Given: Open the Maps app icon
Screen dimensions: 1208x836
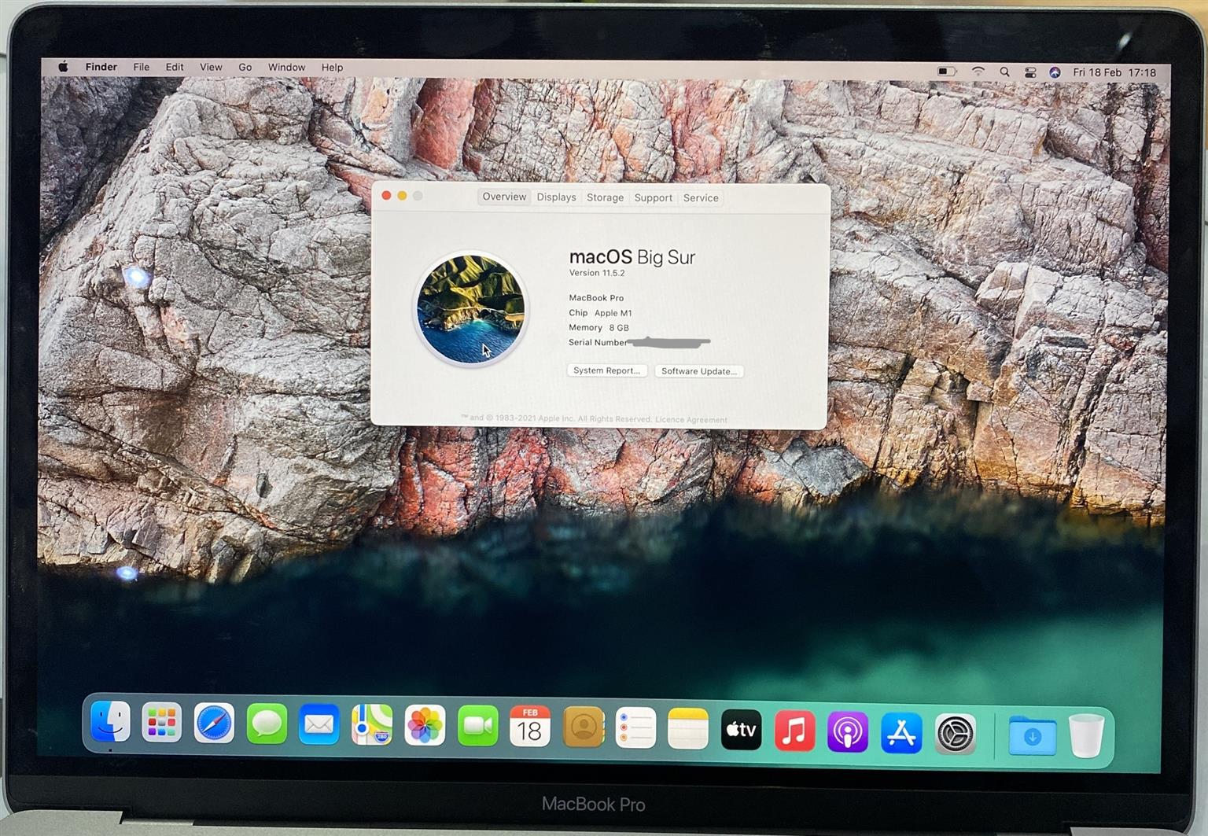Looking at the screenshot, I should [372, 725].
